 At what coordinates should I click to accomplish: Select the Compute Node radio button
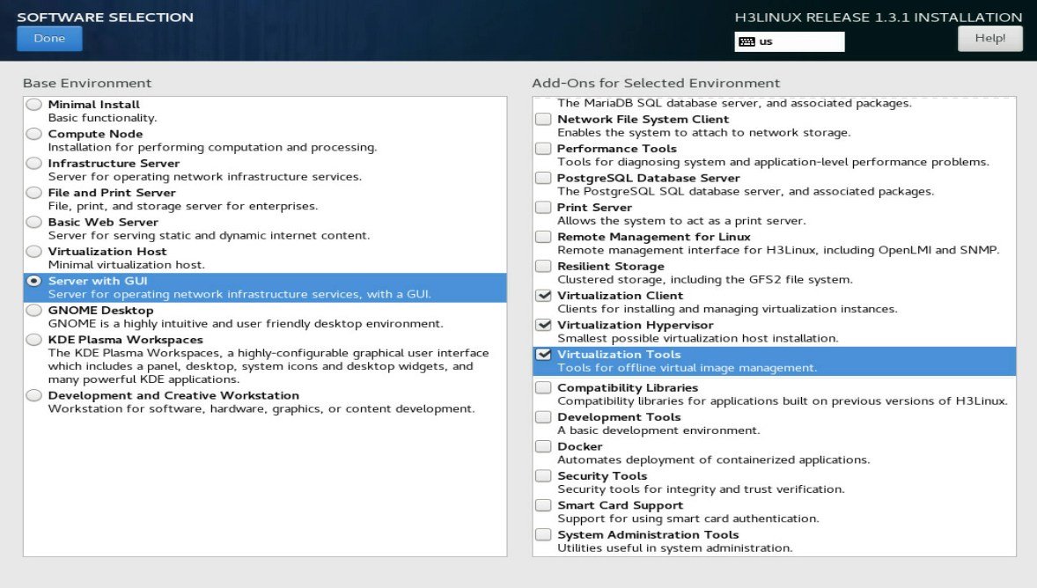click(33, 134)
